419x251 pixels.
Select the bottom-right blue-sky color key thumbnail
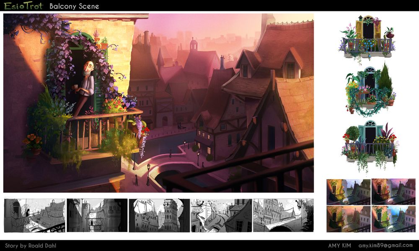coord(393,219)
